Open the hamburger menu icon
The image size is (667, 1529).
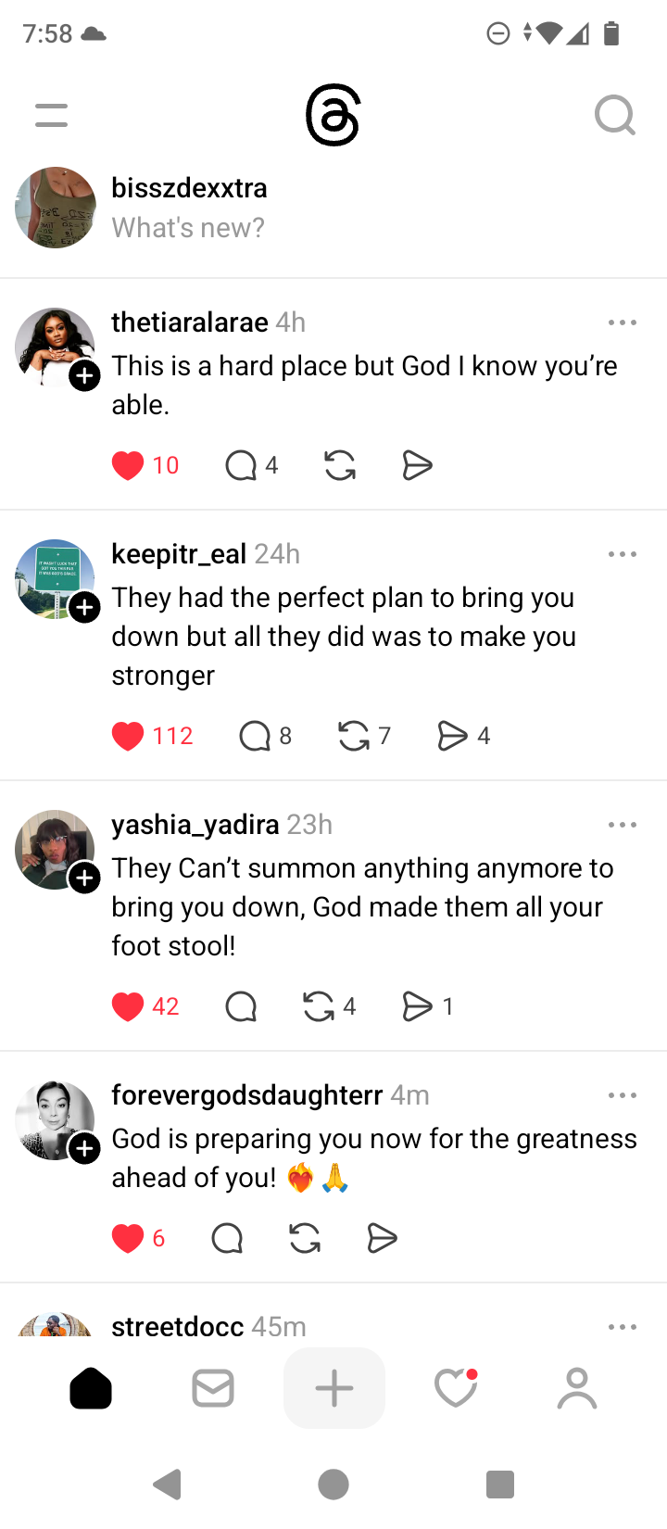coord(52,116)
